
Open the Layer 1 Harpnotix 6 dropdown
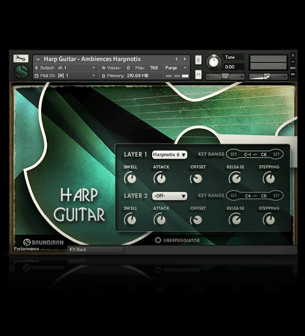coord(169,155)
